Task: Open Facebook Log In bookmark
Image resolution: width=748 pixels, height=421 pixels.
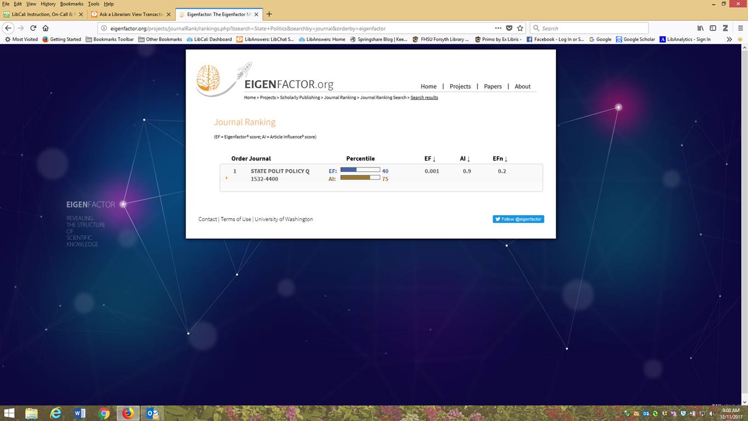Action: [x=555, y=40]
